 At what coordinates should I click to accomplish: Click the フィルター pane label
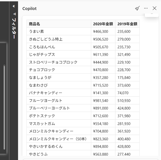click(14, 29)
